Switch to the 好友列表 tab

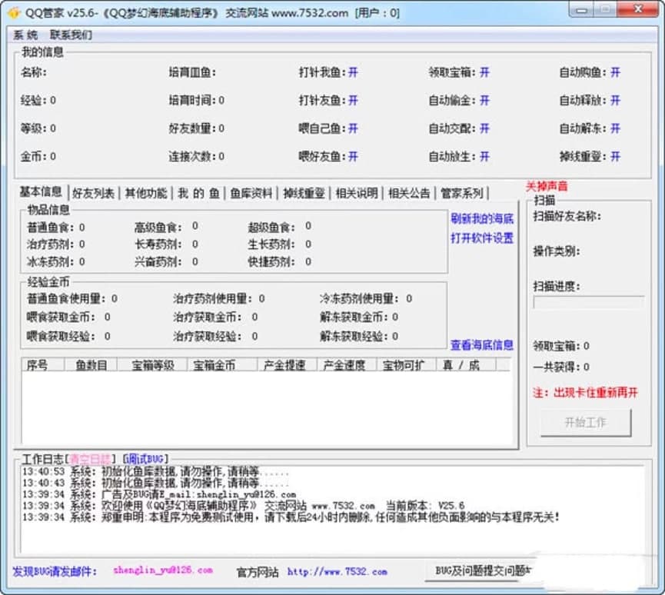tap(93, 193)
